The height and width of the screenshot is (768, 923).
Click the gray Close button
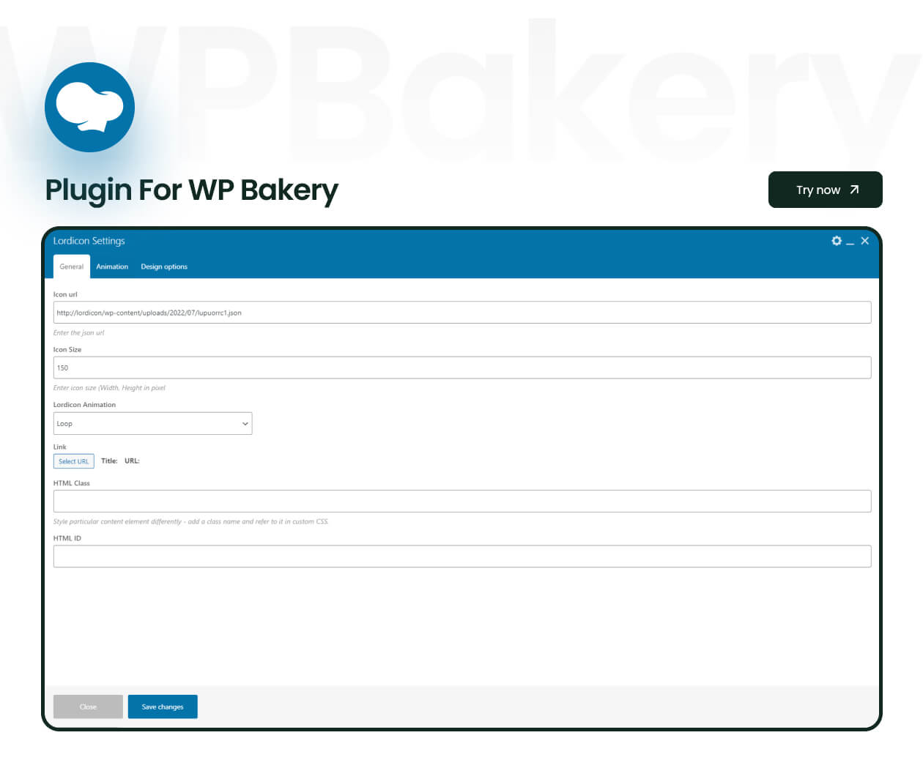tap(88, 707)
